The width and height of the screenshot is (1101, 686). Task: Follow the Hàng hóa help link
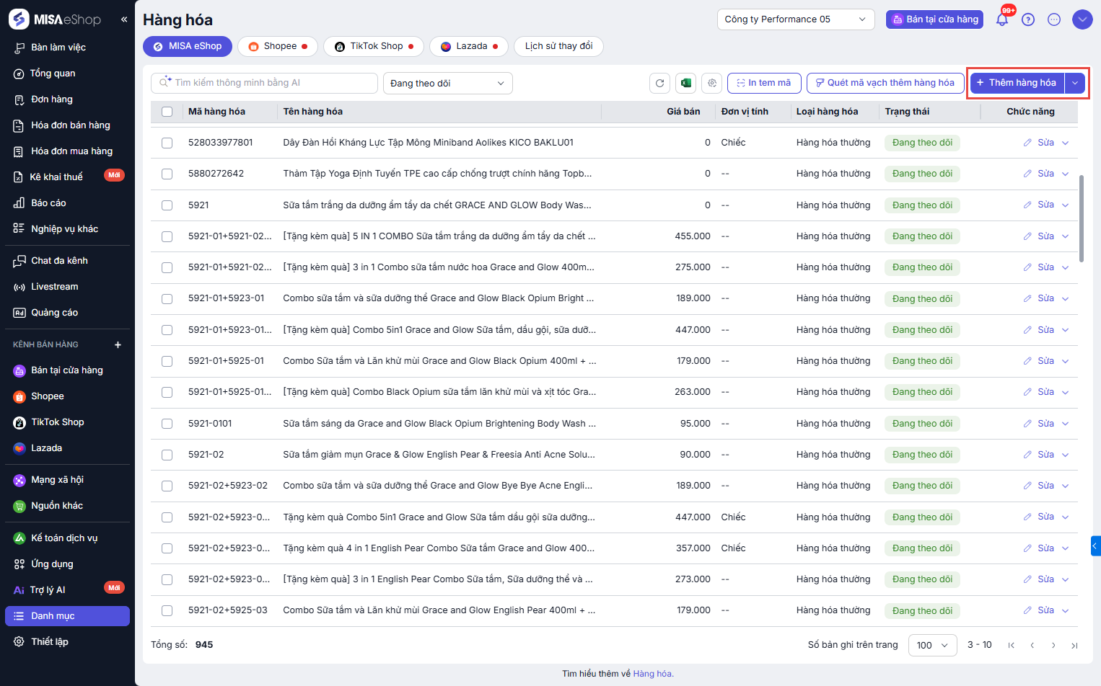[653, 674]
